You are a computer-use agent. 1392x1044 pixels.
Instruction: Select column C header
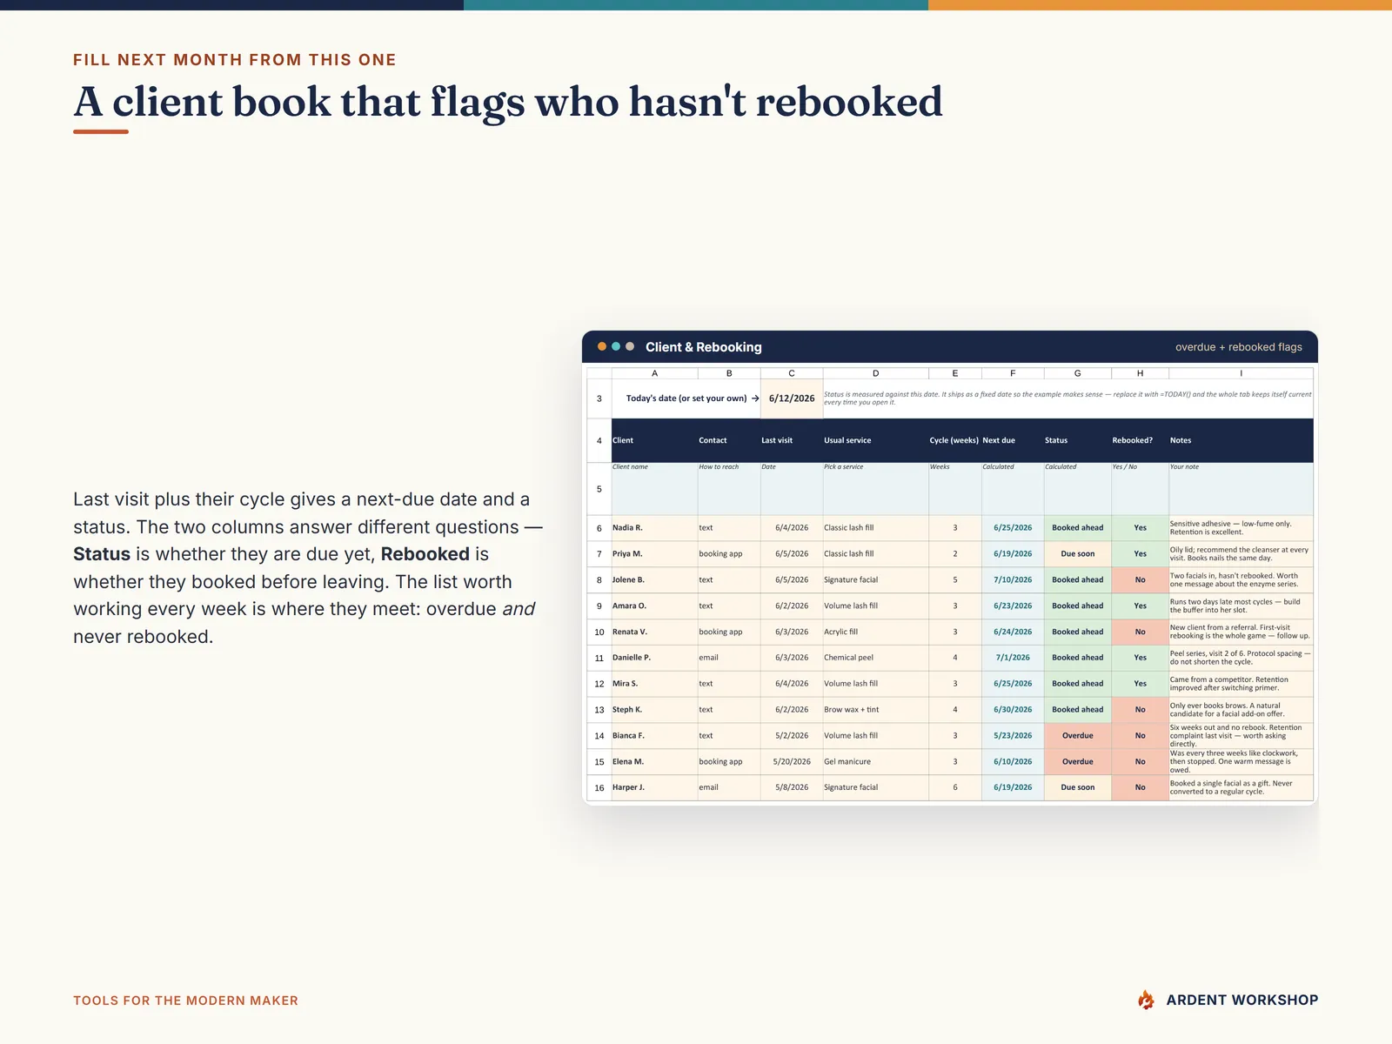(792, 373)
